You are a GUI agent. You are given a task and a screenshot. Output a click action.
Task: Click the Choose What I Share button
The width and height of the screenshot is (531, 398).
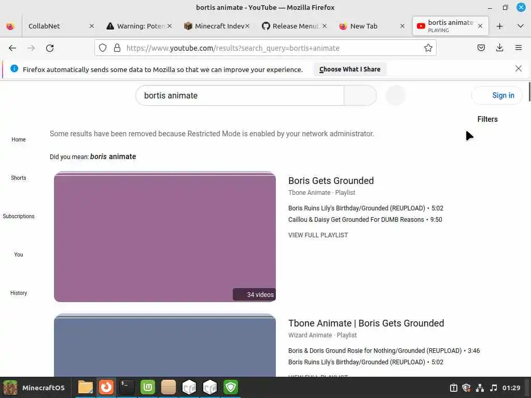(350, 69)
